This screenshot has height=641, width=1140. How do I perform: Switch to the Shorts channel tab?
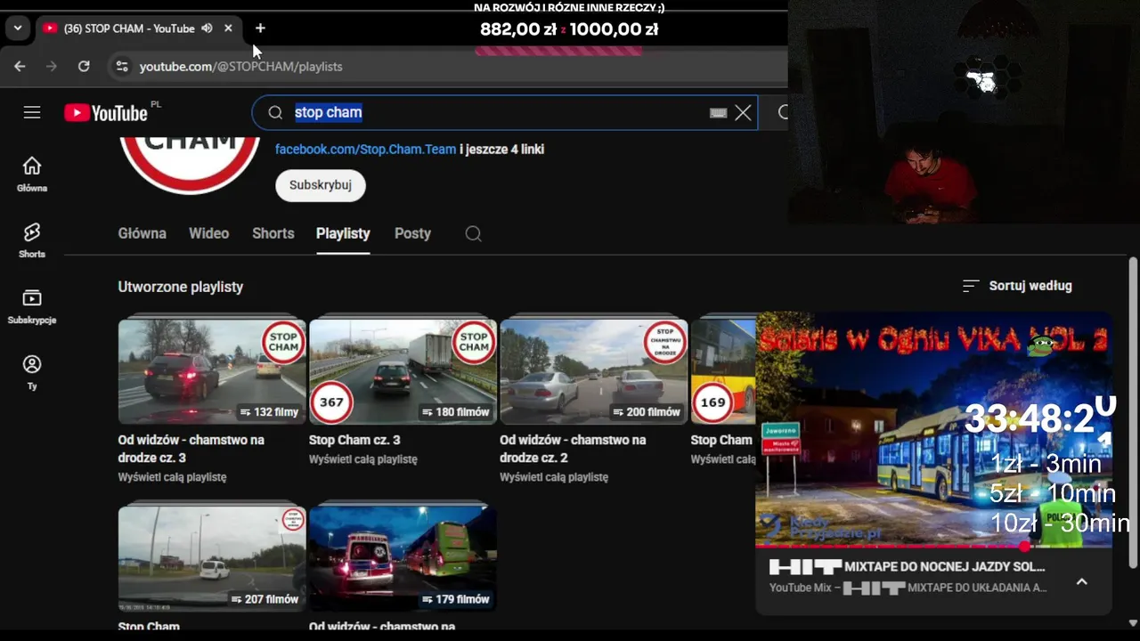pyautogui.click(x=273, y=233)
